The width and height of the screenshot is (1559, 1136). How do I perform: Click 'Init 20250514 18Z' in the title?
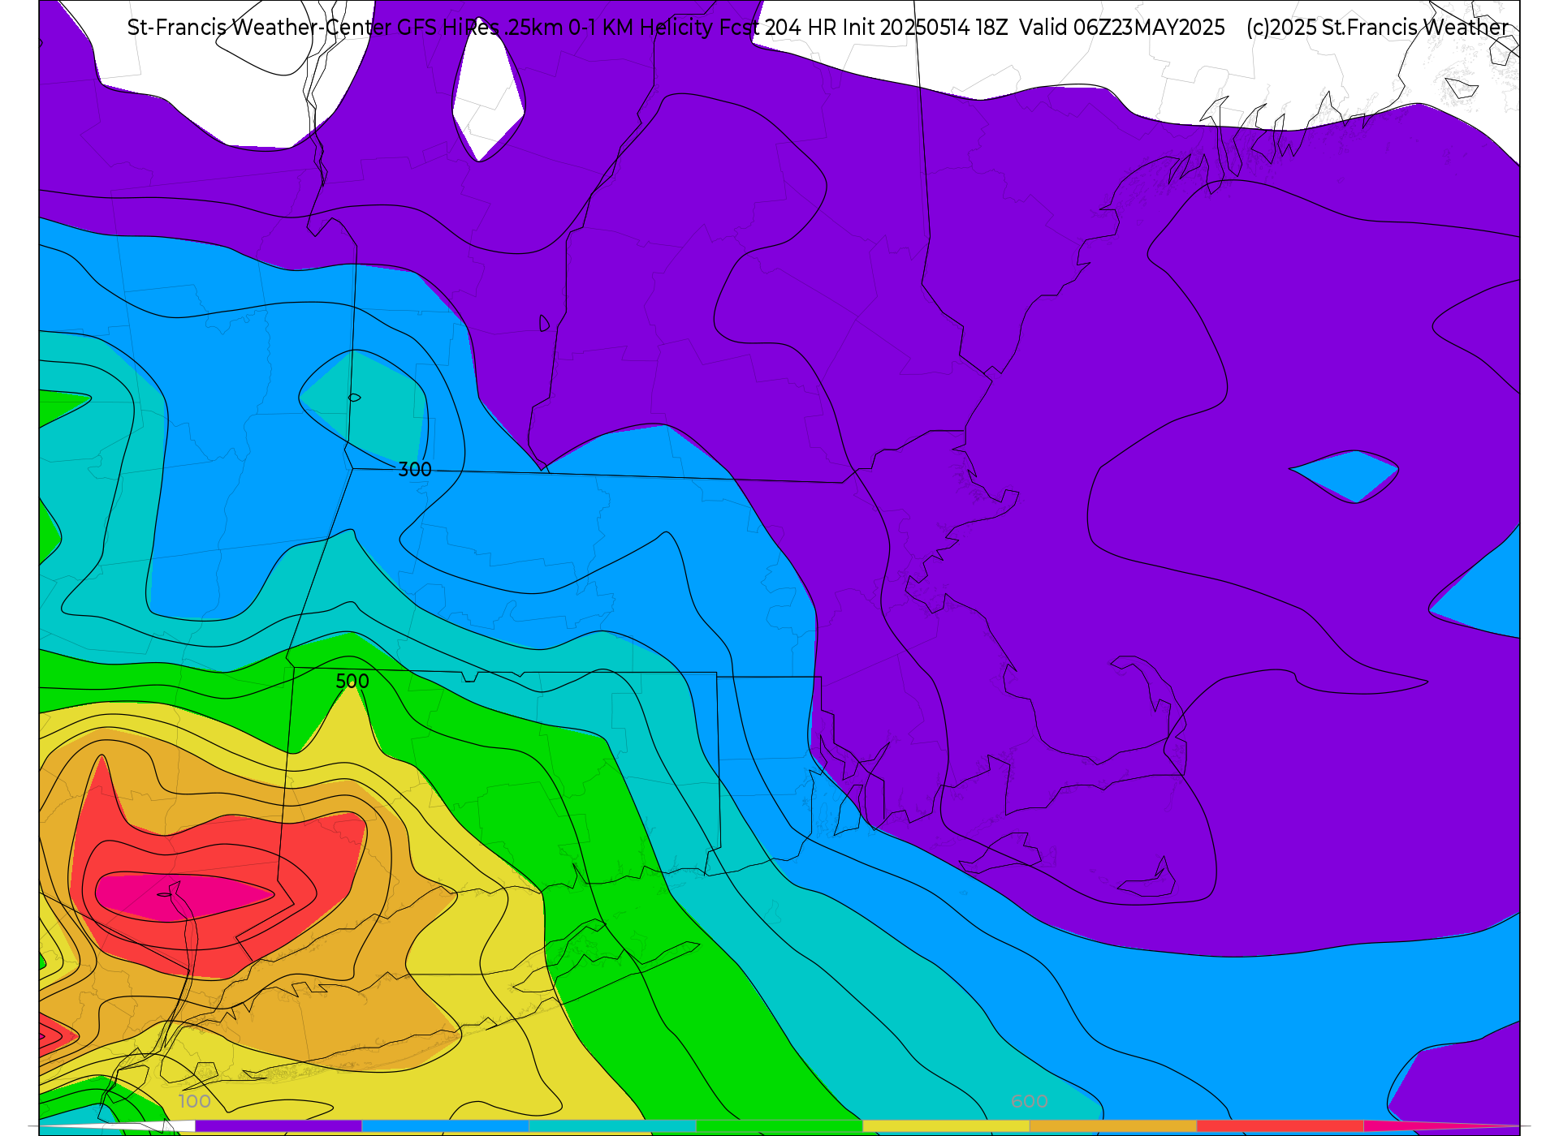[x=925, y=28]
